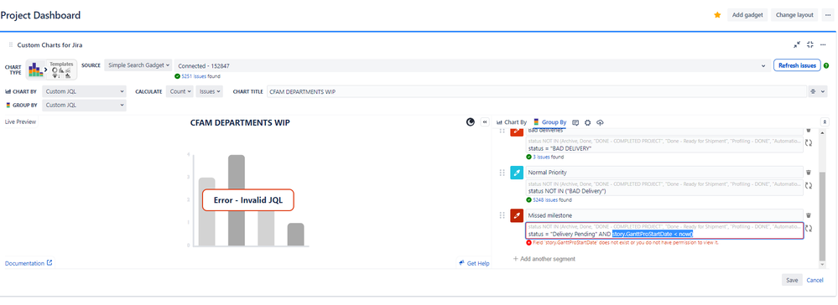Click the Change layout button
The width and height of the screenshot is (838, 305).
tap(794, 15)
